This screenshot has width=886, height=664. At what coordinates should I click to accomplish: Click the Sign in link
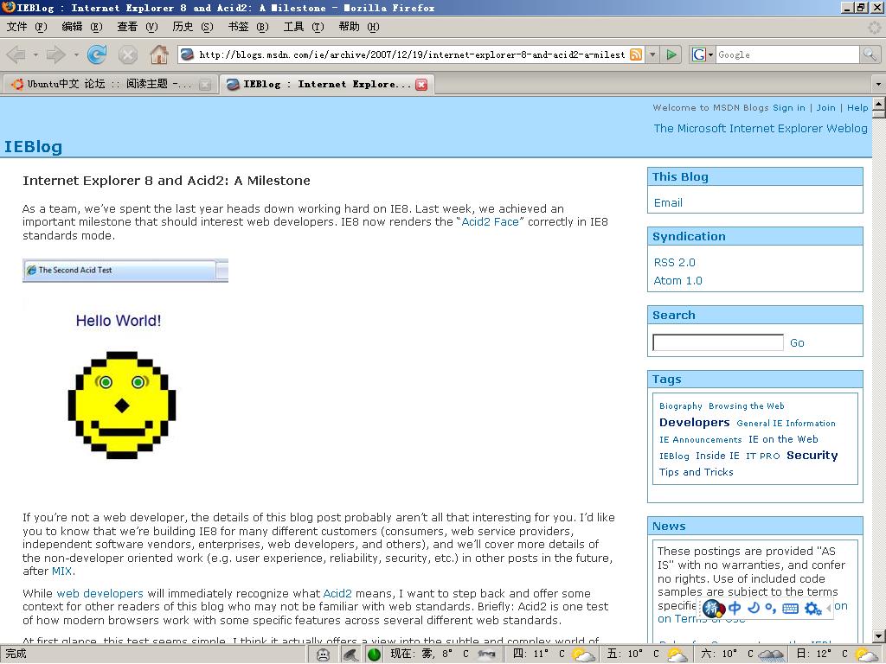click(x=789, y=107)
